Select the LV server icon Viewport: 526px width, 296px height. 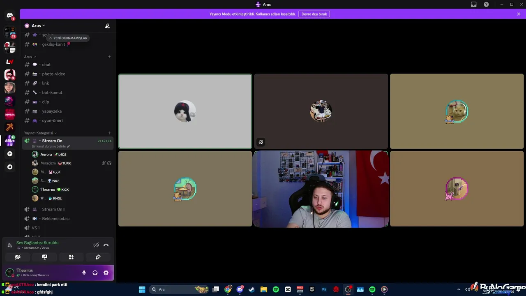[10, 62]
